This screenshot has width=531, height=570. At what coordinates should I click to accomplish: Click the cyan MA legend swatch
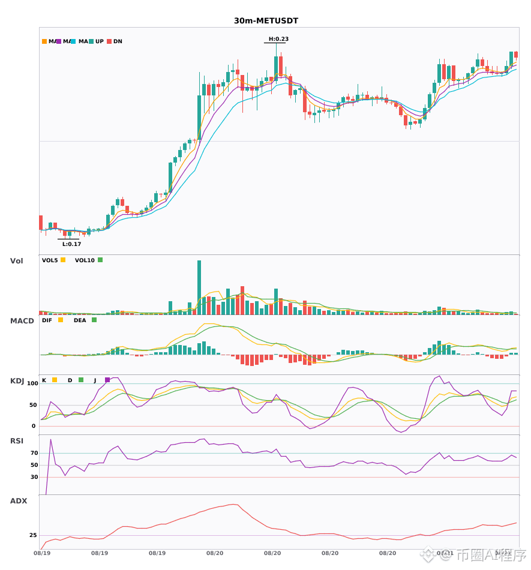click(73, 41)
